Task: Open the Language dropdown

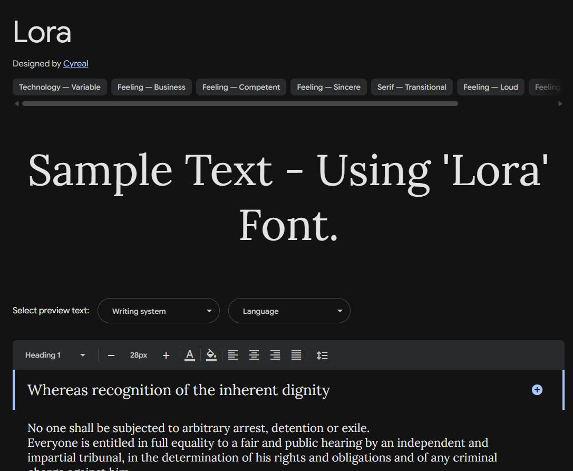Action: click(x=289, y=311)
